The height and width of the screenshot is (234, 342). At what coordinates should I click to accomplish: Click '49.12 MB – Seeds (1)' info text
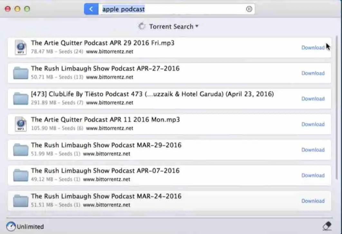click(55, 179)
